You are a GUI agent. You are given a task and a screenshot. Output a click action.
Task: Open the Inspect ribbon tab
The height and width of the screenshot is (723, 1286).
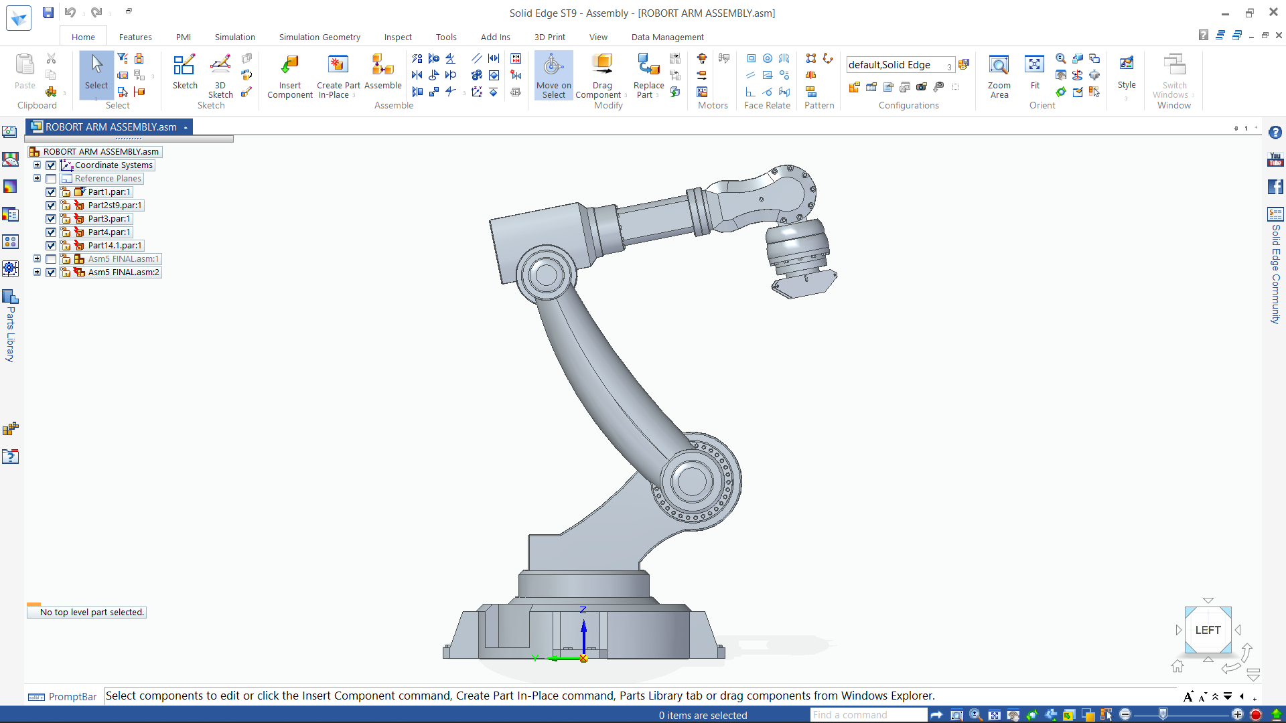[x=398, y=37]
